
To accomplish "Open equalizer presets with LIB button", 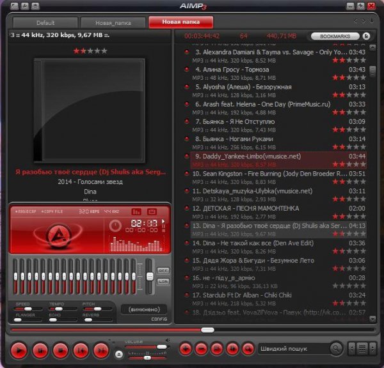I will coord(163,282).
